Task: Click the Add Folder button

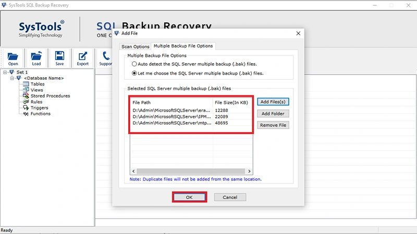Action: click(273, 114)
